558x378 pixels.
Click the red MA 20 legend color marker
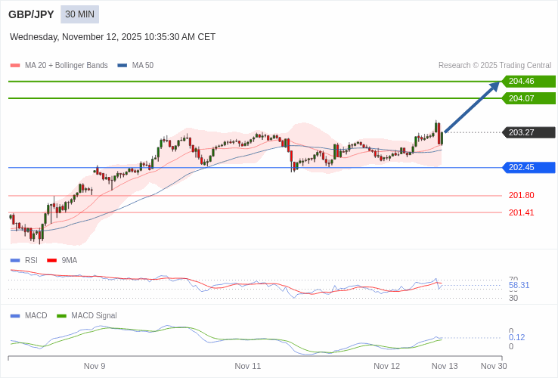[x=15, y=66]
